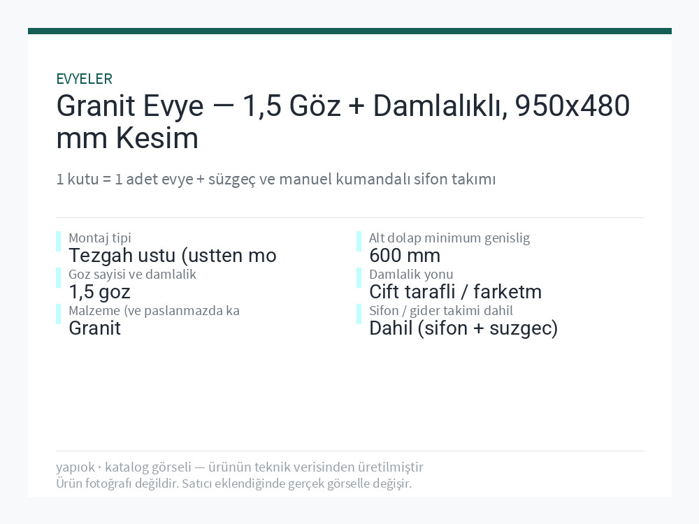Select the 1,5 goz value

(x=99, y=292)
